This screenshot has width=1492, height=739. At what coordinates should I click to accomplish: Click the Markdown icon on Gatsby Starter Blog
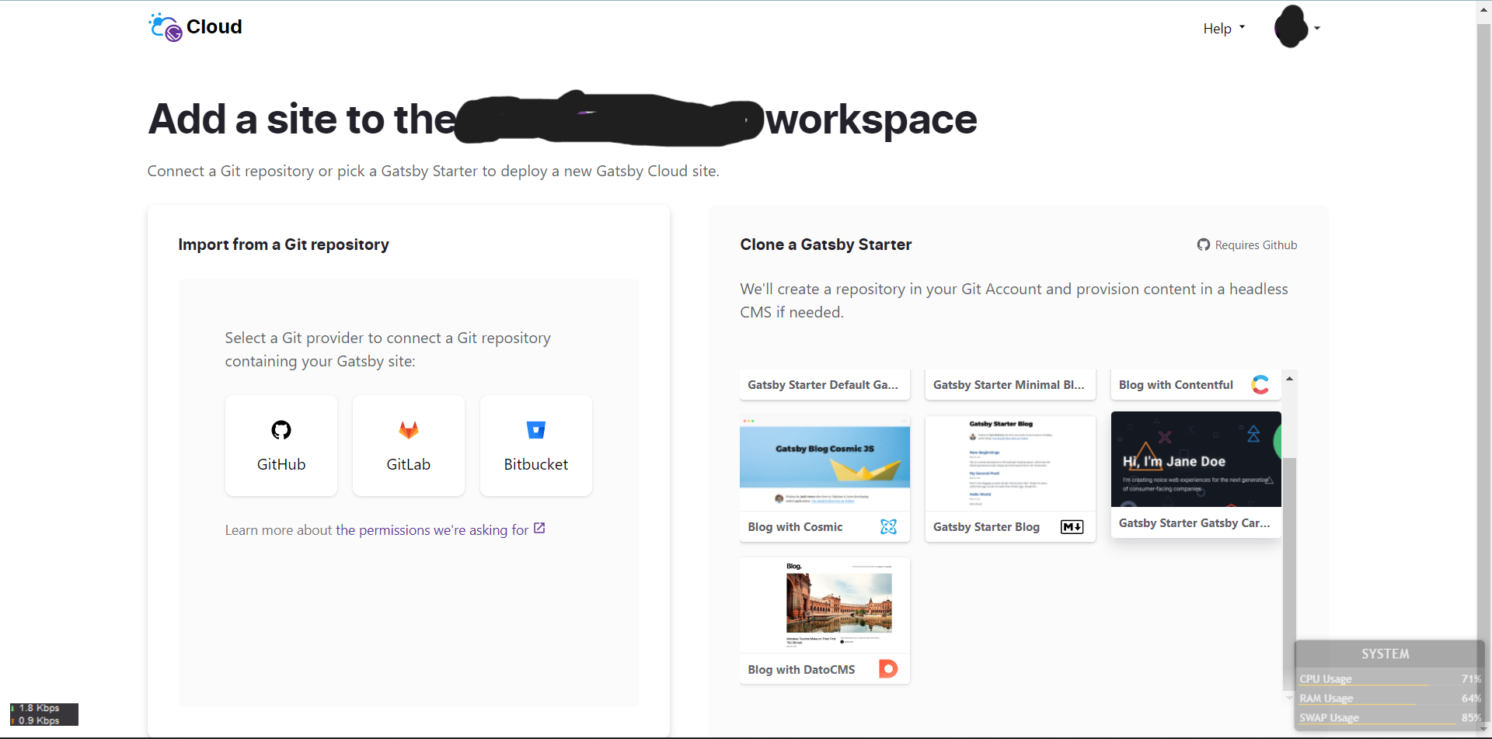1072,527
